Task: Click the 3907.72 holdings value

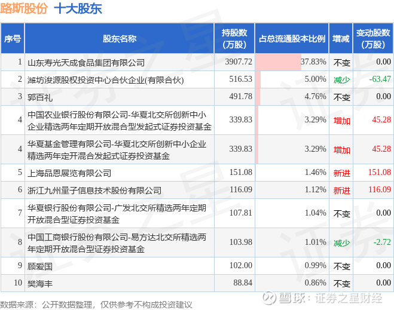Action: point(239,62)
